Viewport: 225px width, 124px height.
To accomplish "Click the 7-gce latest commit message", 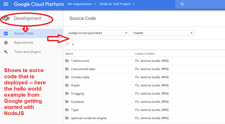I will 152,110.
